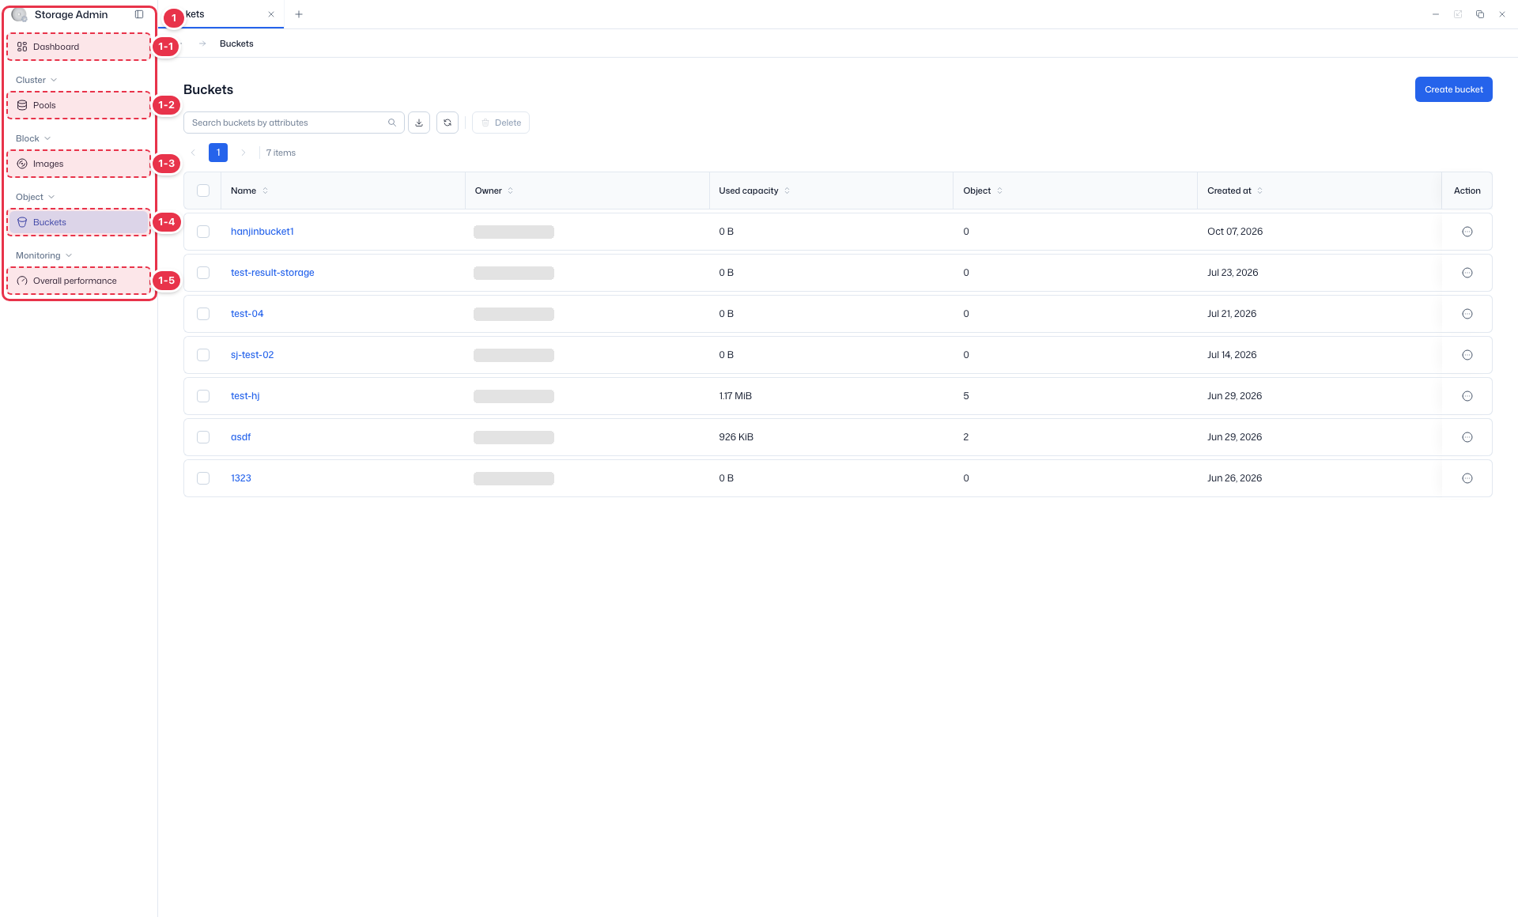Viewport: 1518px width, 917px height.
Task: Focus the Search buckets by attributes field
Action: 294,123
